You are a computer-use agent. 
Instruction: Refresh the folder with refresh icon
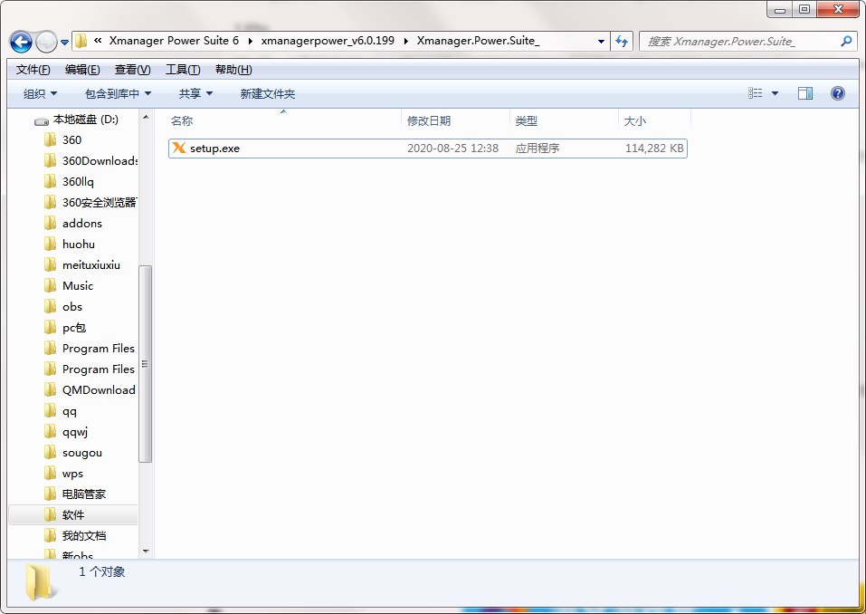(x=622, y=42)
